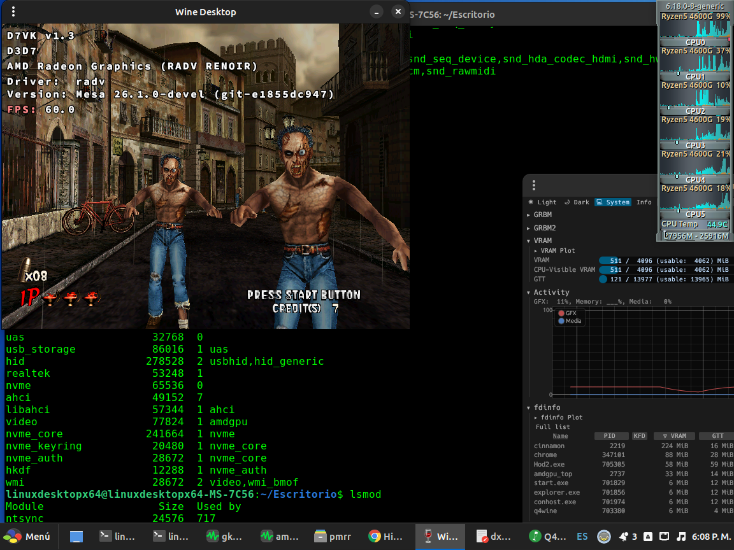Expand the fdinfo Plot subsection
Viewport: 734px width, 550px height.
point(558,417)
